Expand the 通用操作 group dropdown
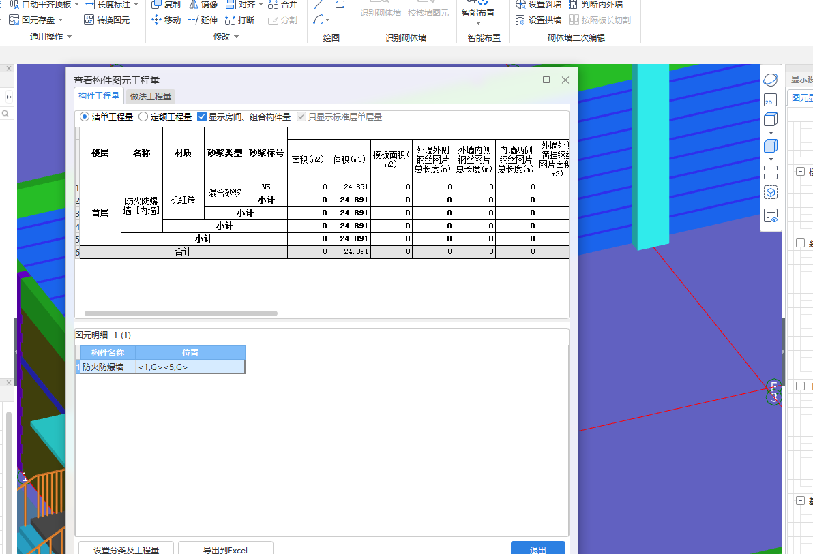The height and width of the screenshot is (554, 813). tap(69, 37)
